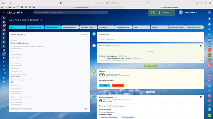Screen dimensions: 213x119
Task: Click Safari share icon in the toolbar
Action: [202, 3]
